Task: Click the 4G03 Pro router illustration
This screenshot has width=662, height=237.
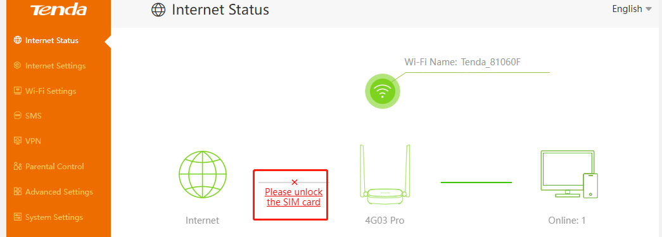Action: [385, 172]
